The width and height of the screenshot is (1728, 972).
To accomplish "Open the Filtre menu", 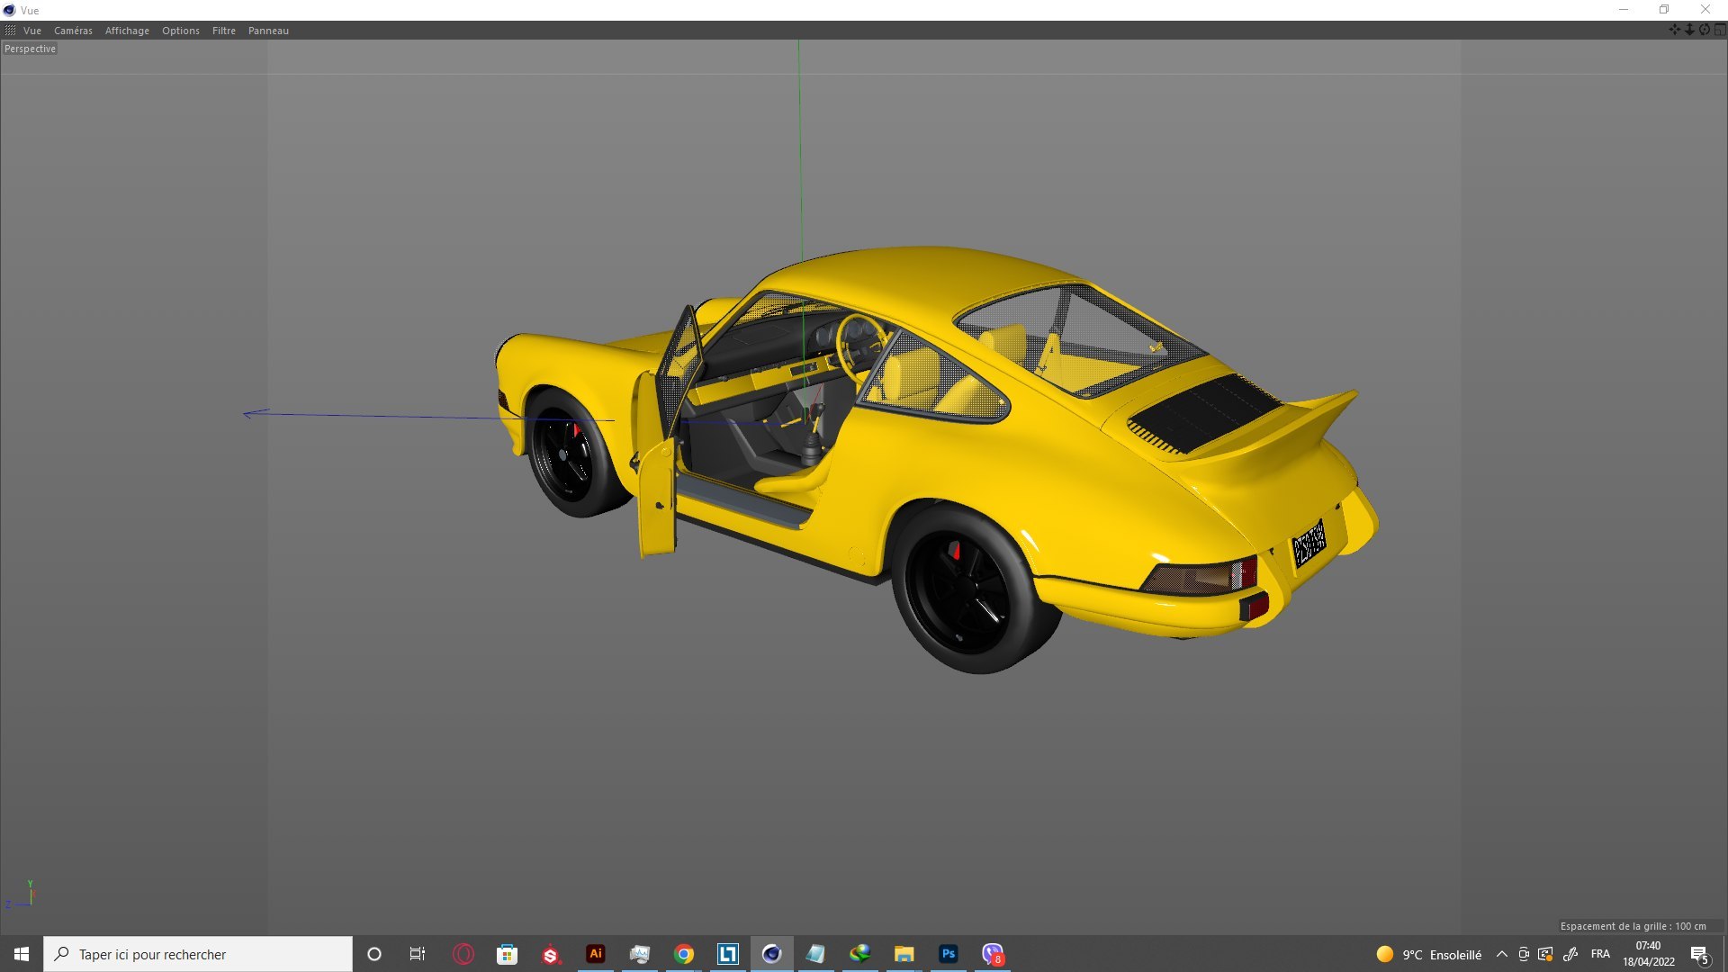I will 224,31.
